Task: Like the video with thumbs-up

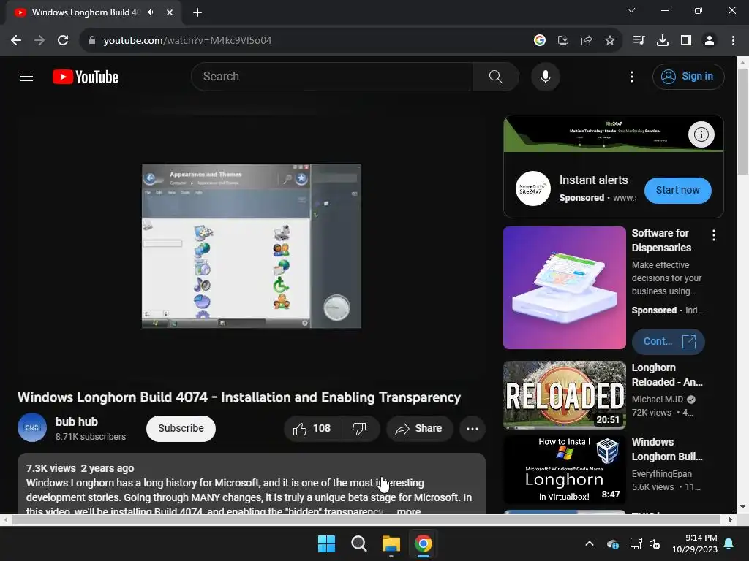Action: click(x=312, y=428)
